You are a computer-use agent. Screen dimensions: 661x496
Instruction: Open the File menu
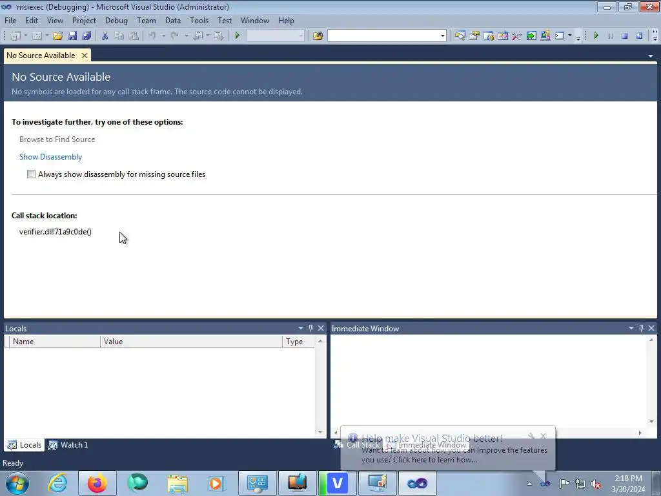(x=10, y=21)
